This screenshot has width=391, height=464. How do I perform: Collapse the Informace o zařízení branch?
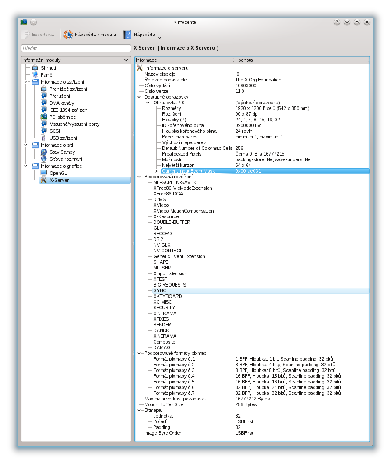point(26,82)
